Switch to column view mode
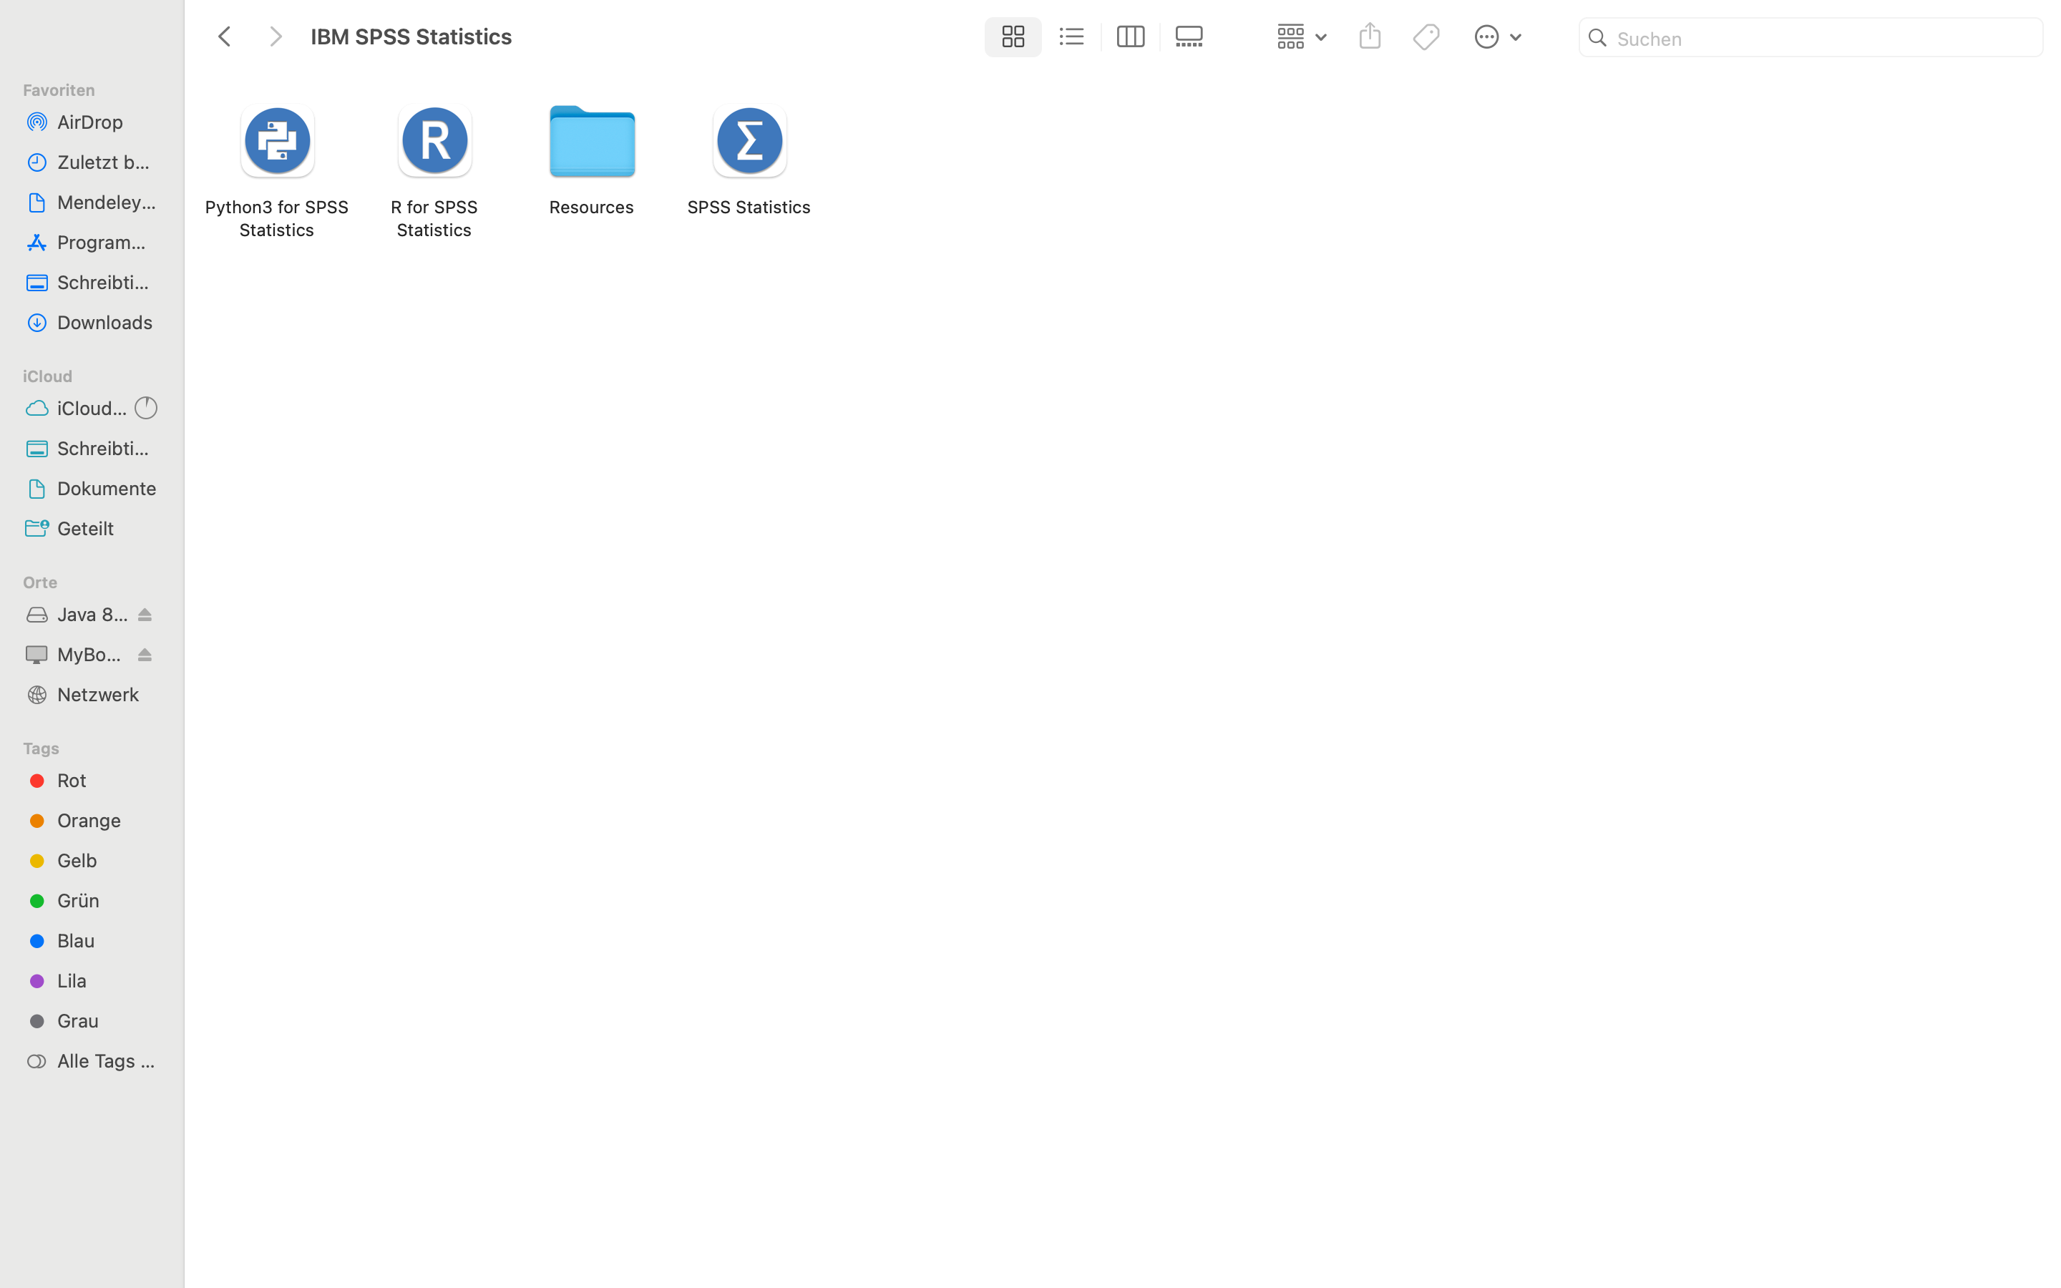Screen dimensions: 2061x1288 (1130, 36)
